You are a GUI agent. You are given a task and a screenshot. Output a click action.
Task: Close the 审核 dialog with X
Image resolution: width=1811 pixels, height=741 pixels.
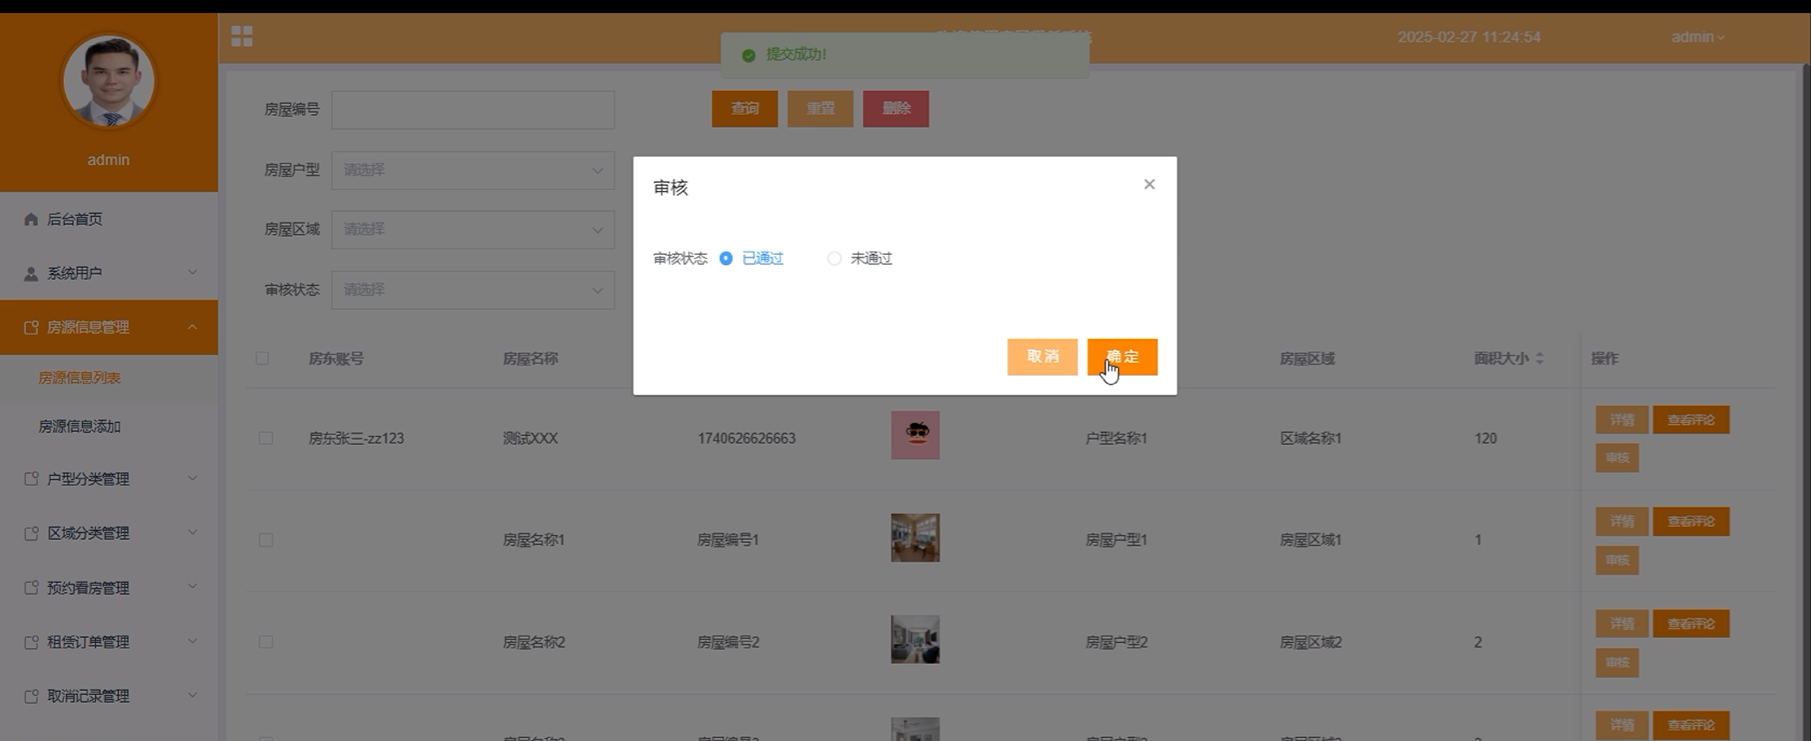[1149, 184]
